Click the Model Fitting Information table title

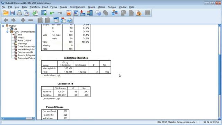(x=76, y=58)
